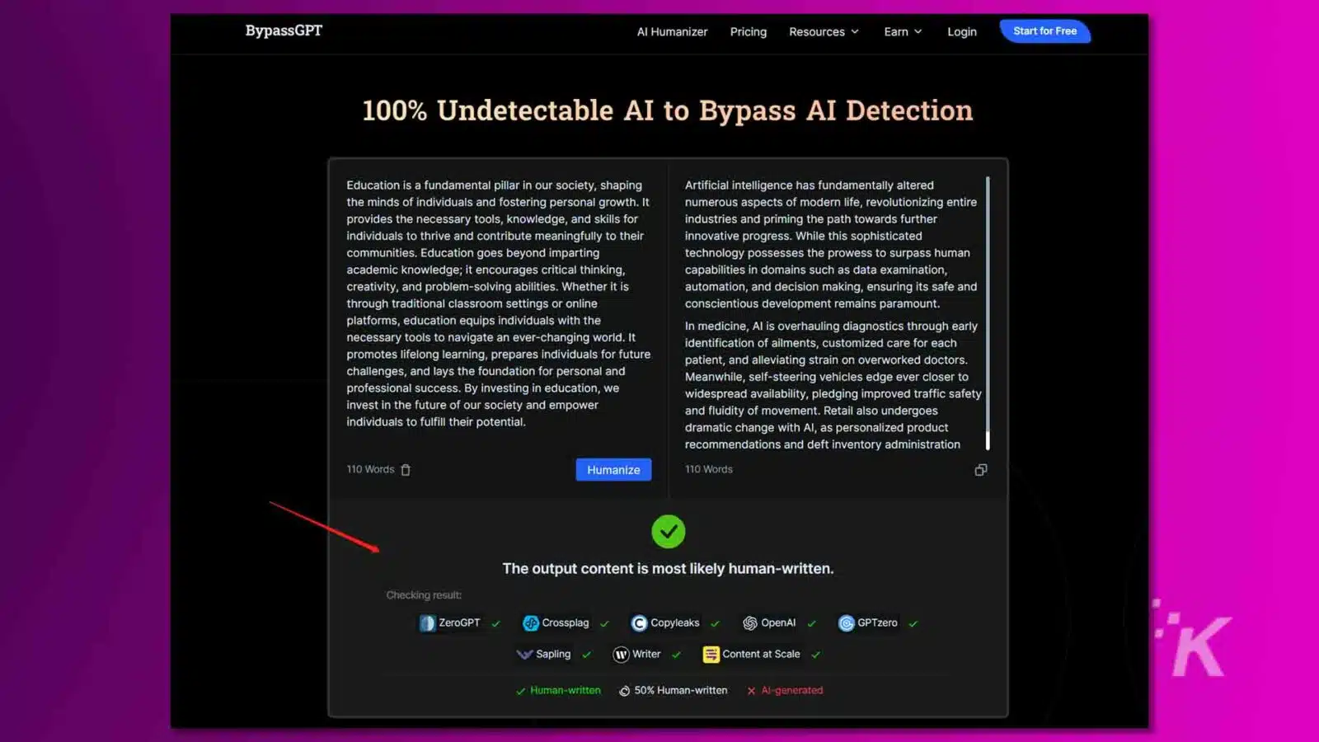Click the Crossplag detector icon

point(531,623)
